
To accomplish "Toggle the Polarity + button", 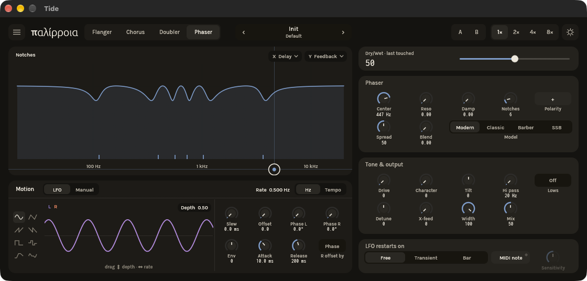I will 552,99.
